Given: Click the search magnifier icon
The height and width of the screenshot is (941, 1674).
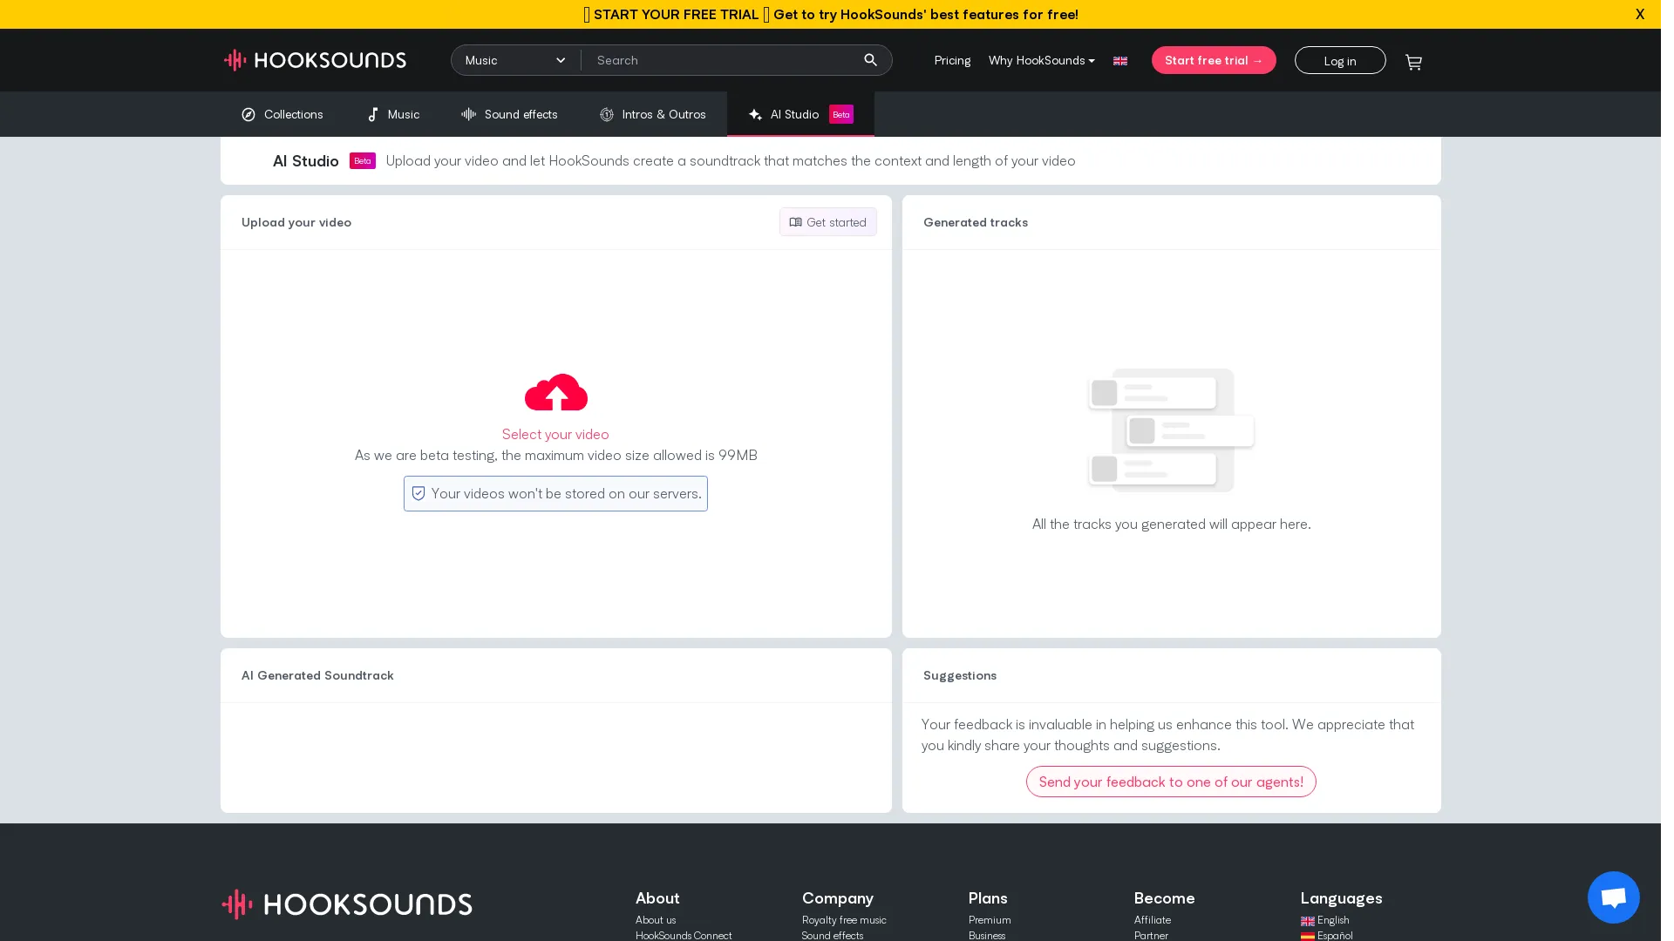Looking at the screenshot, I should 870,60.
